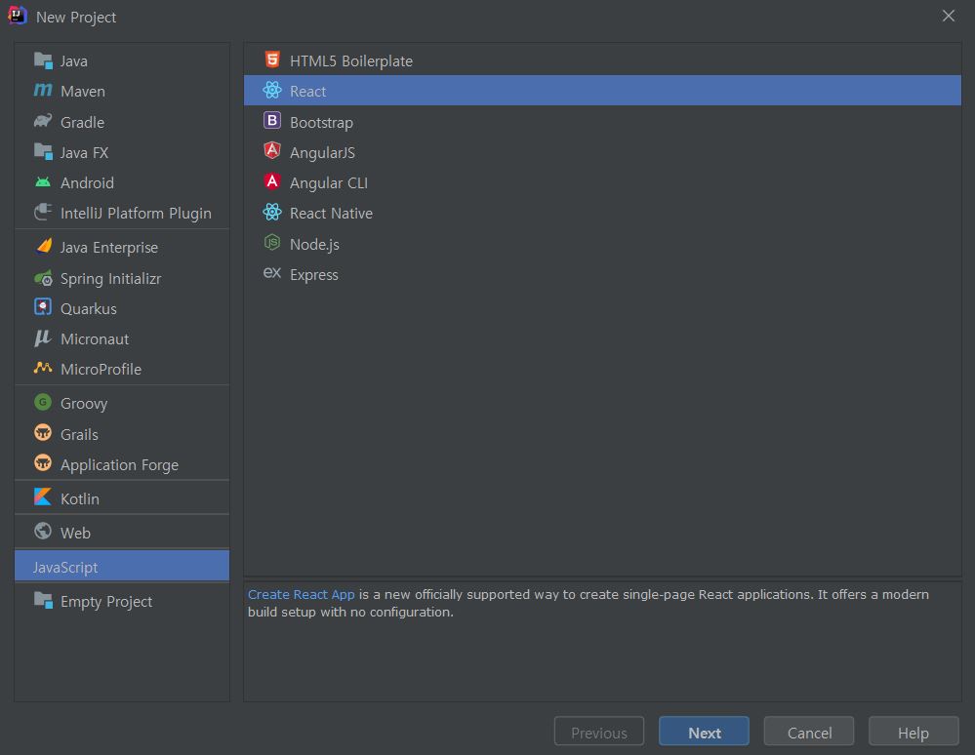Select the Android label
The image size is (975, 755).
point(87,183)
